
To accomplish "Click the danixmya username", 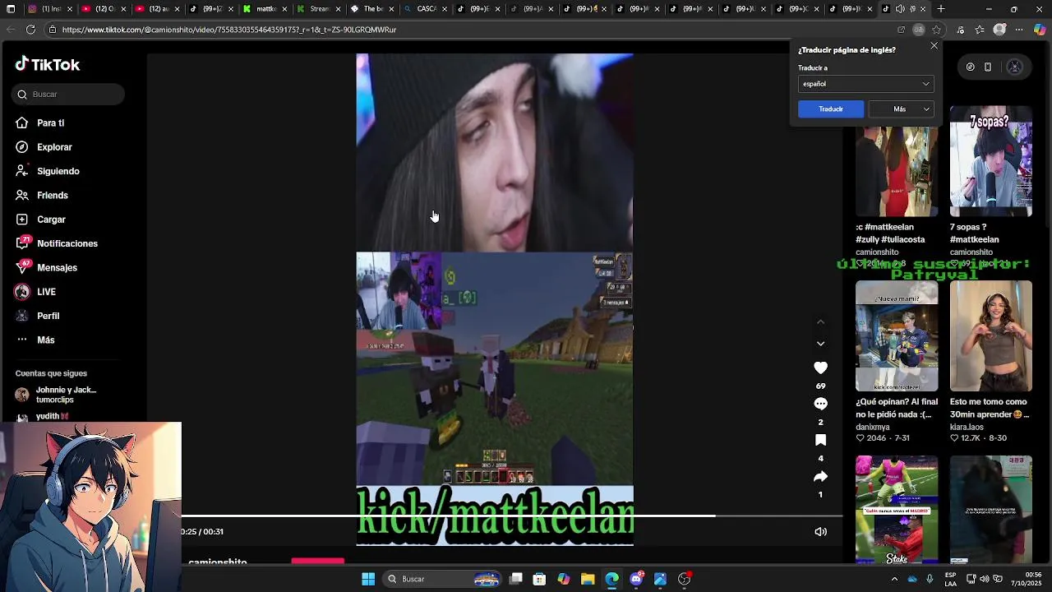I will coord(873,428).
